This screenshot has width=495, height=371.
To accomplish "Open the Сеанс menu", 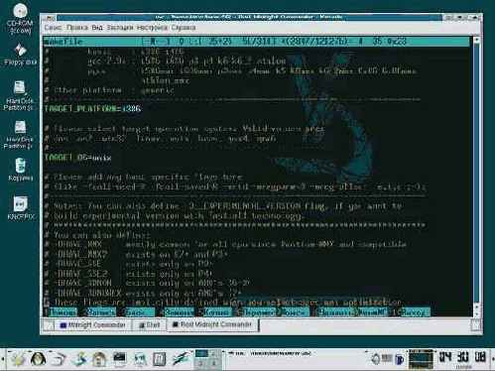I will [x=53, y=28].
